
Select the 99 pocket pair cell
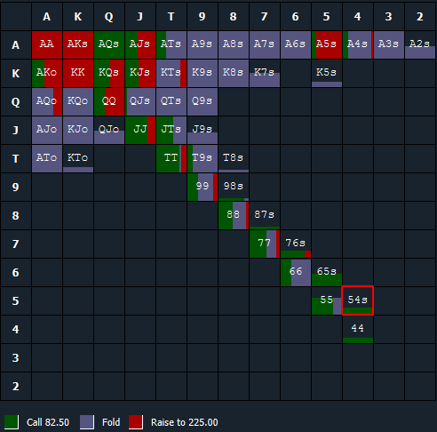pyautogui.click(x=203, y=187)
